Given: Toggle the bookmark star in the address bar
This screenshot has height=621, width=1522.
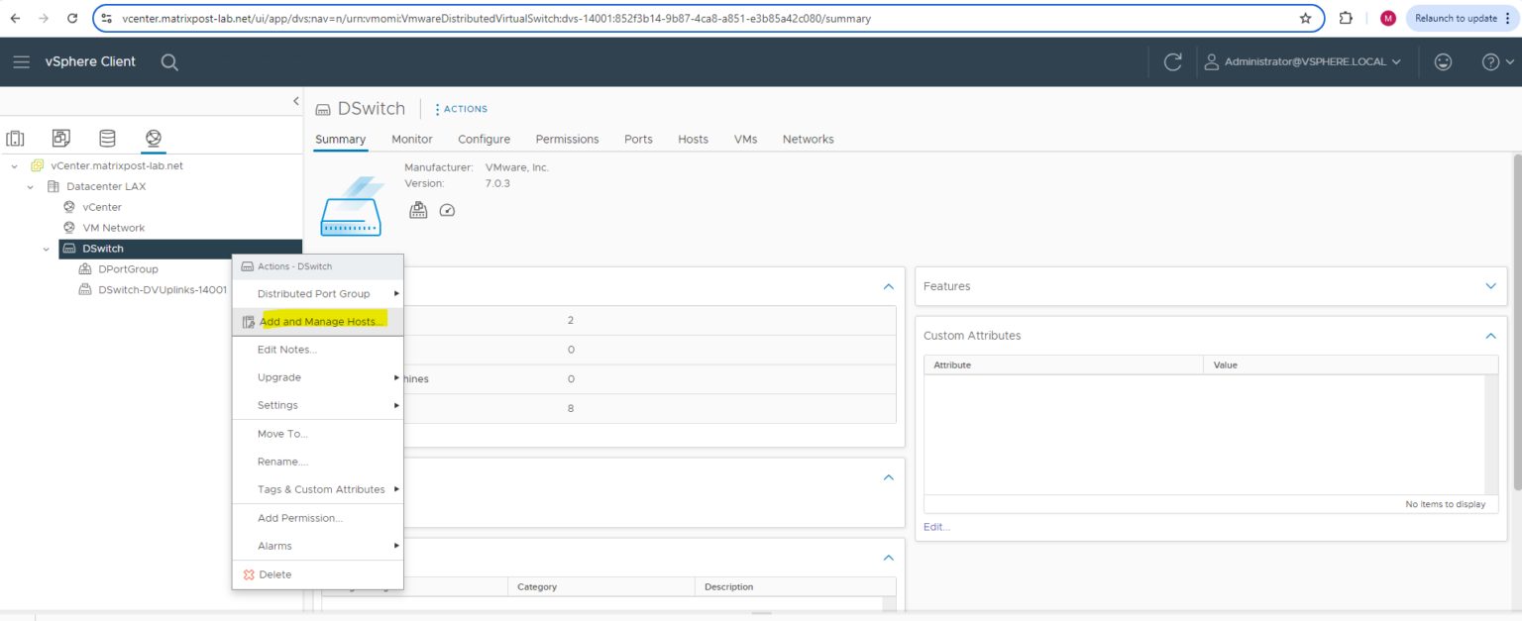Looking at the screenshot, I should [x=1306, y=17].
